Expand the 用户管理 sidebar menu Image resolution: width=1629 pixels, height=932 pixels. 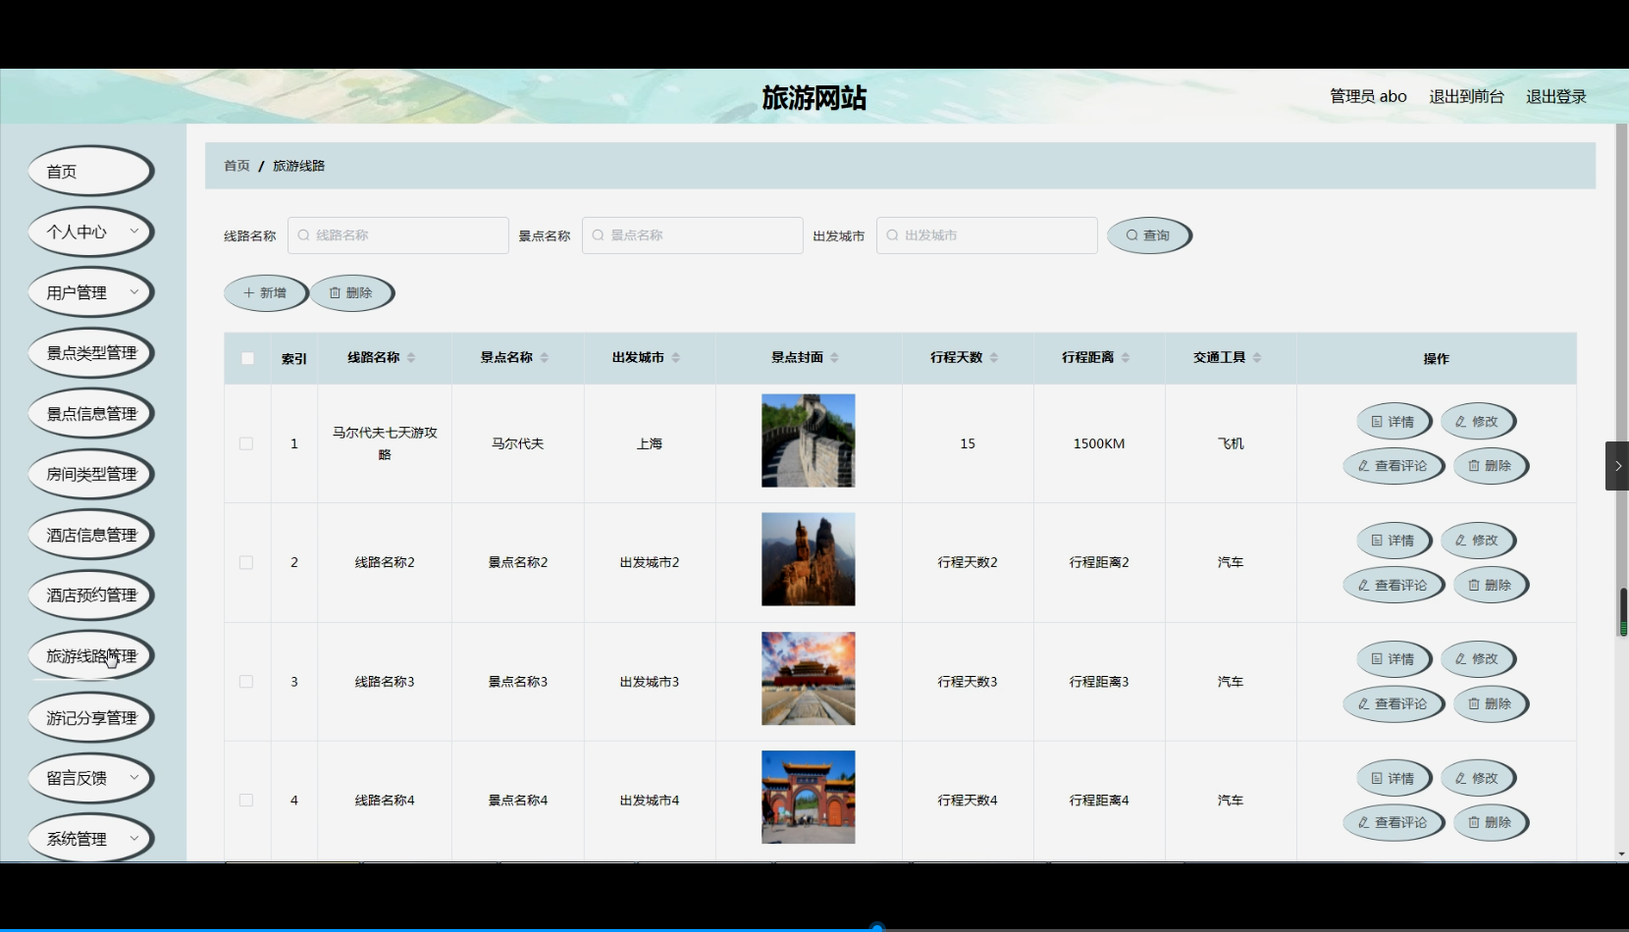(x=90, y=292)
